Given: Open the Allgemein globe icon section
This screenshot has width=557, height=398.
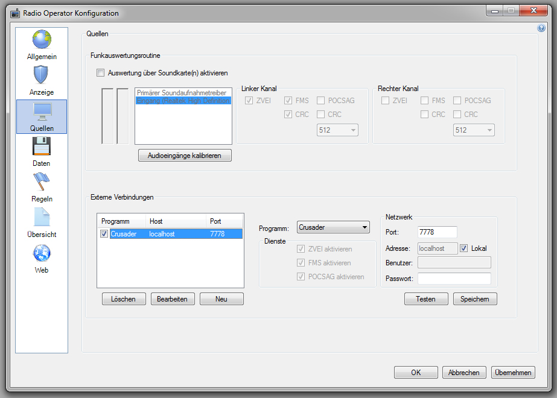Looking at the screenshot, I should (x=42, y=39).
